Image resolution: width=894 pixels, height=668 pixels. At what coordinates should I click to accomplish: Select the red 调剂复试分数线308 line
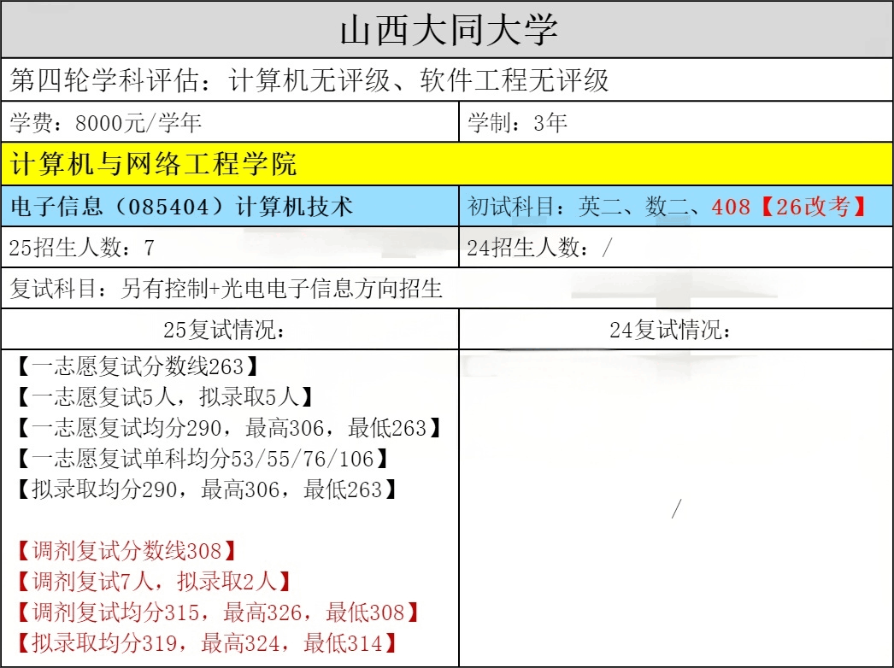[125, 551]
